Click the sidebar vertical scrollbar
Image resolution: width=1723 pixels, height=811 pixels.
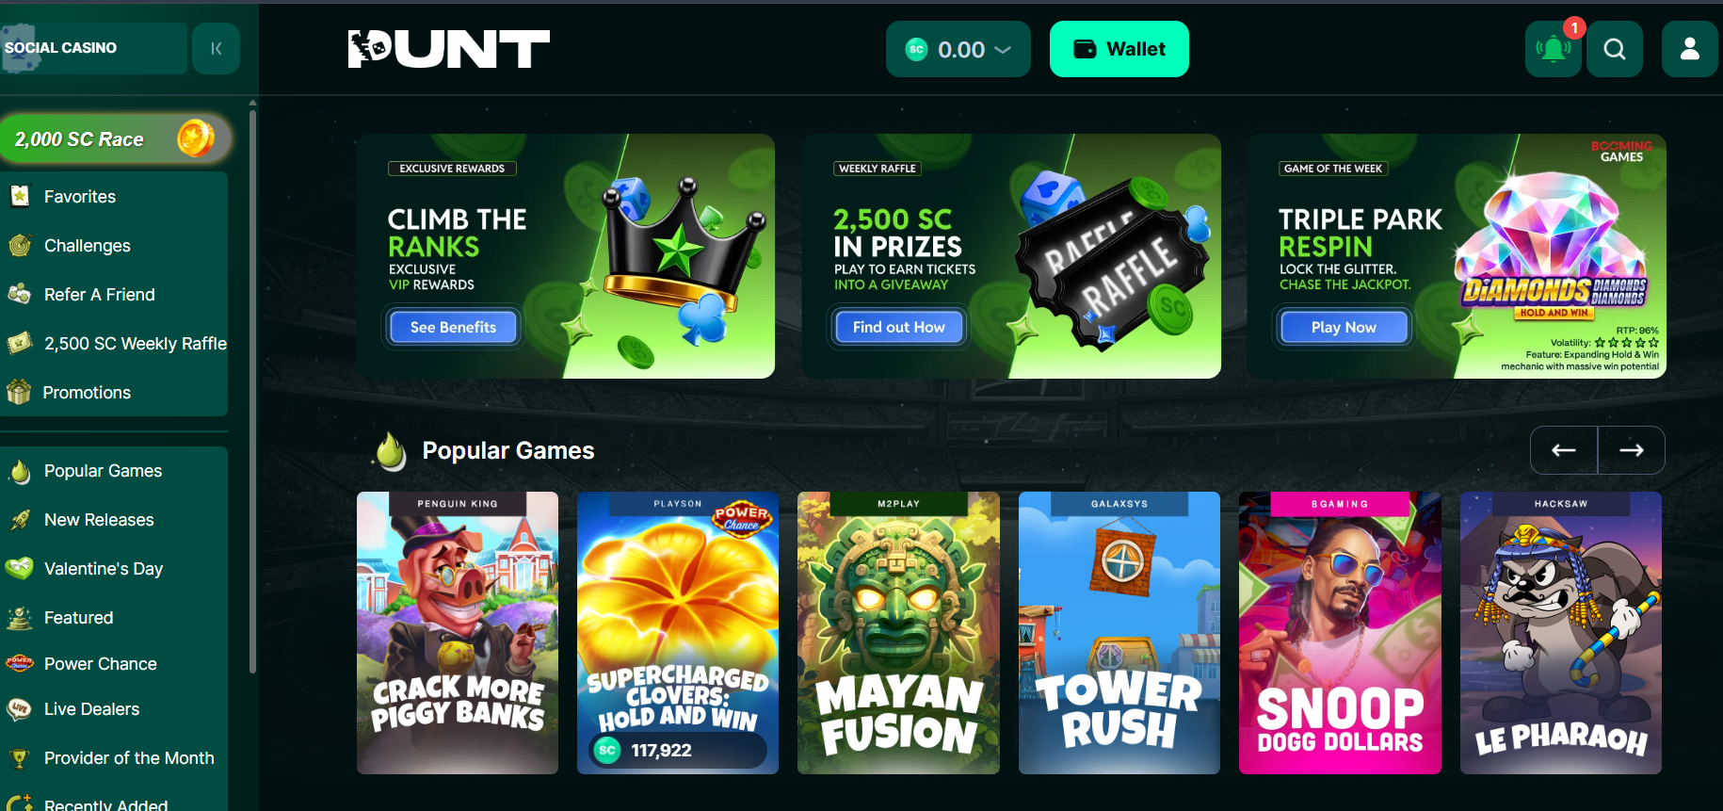tap(252, 391)
